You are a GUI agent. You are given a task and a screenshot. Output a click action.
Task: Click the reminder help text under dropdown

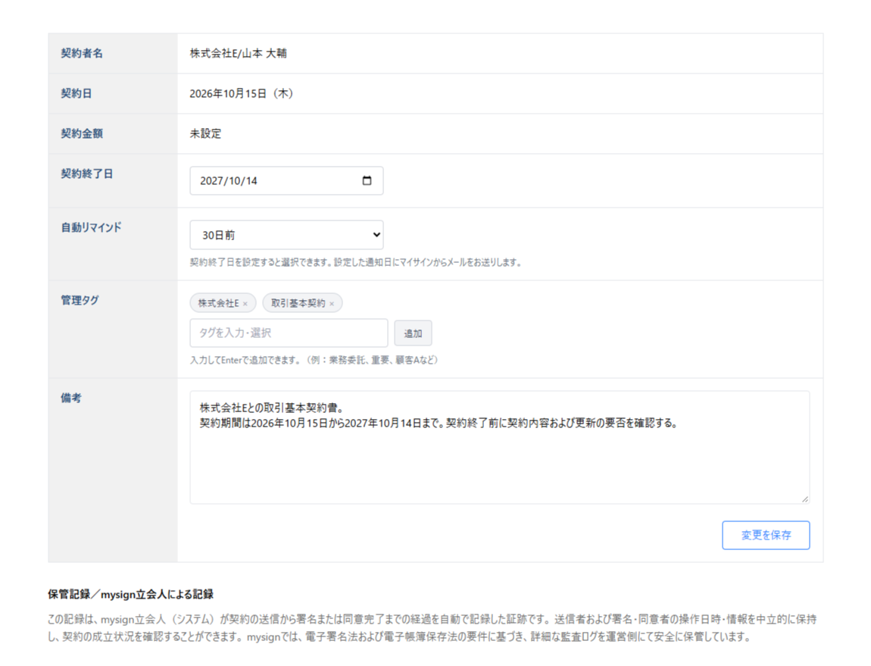(x=355, y=262)
